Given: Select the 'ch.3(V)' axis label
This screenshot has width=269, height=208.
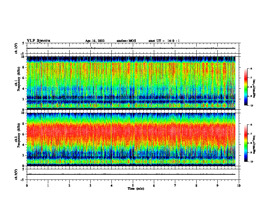Looking at the screenshot, I should point(16,174).
